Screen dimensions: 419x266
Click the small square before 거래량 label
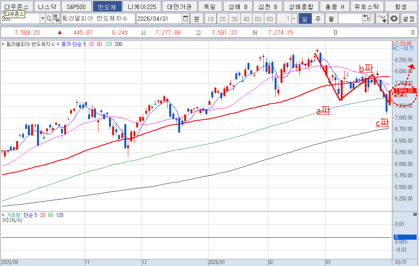[x=3, y=215]
